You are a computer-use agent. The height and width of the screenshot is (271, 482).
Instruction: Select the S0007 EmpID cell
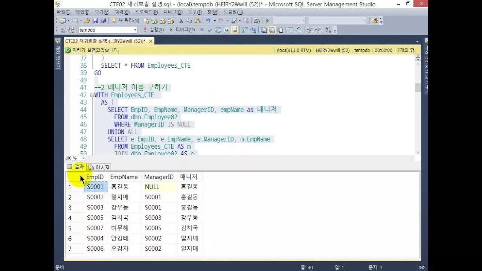tap(96, 228)
